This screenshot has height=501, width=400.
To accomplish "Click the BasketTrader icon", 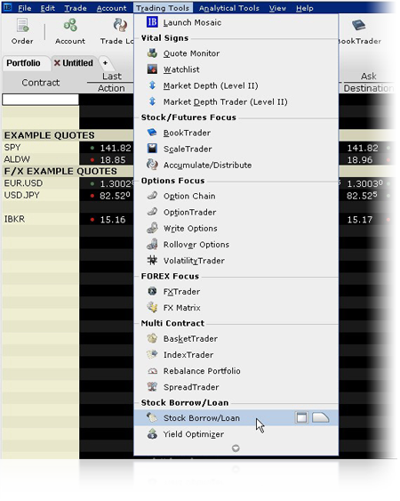I will tap(152, 338).
